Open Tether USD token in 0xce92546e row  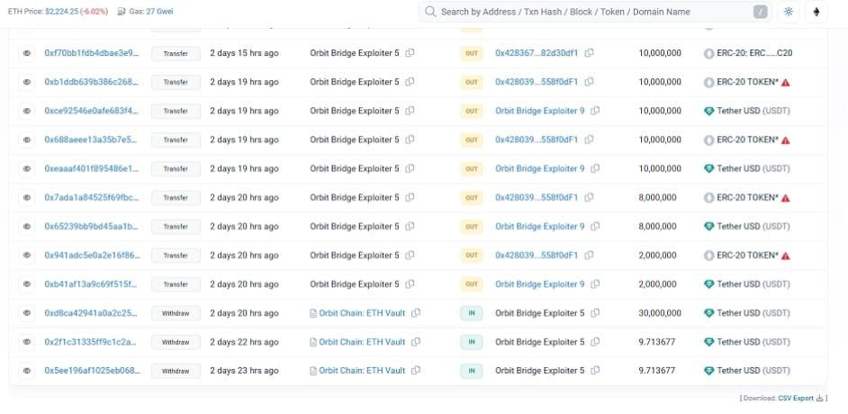coord(753,111)
